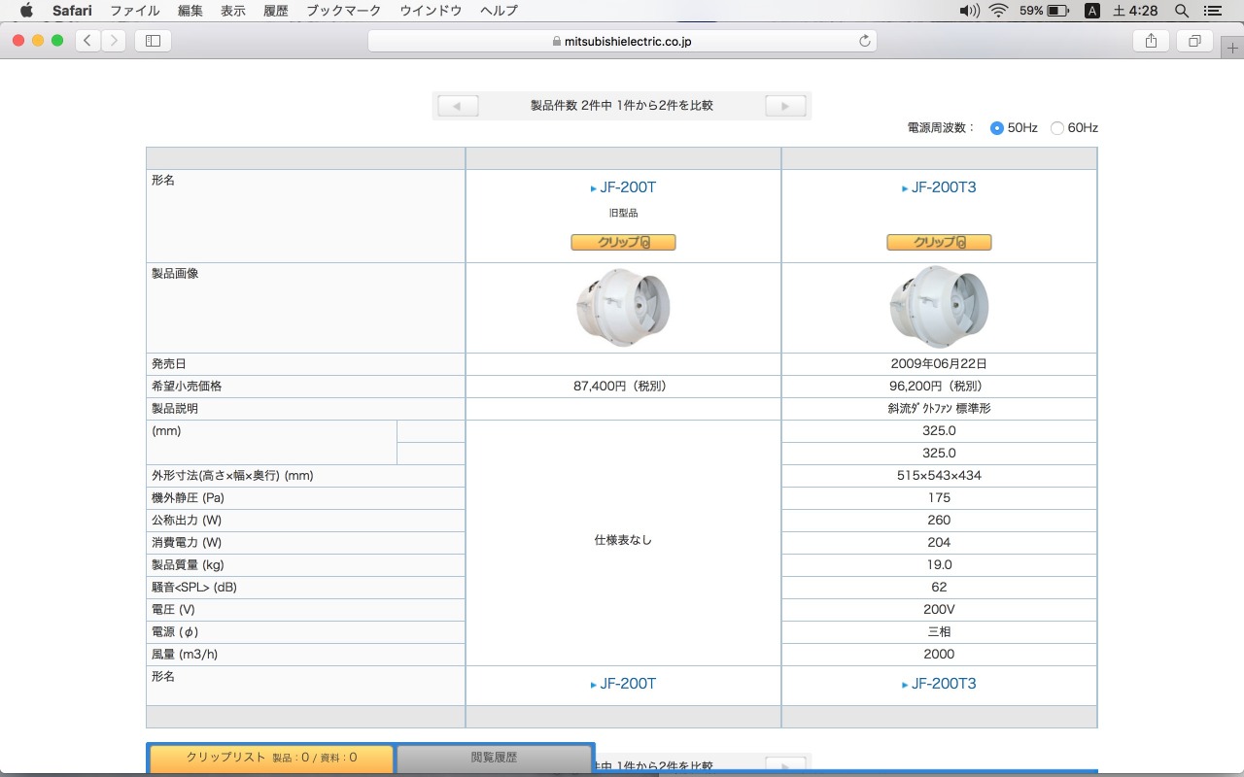
Task: Click the 515×543×434 dimensions value
Action: pos(939,476)
